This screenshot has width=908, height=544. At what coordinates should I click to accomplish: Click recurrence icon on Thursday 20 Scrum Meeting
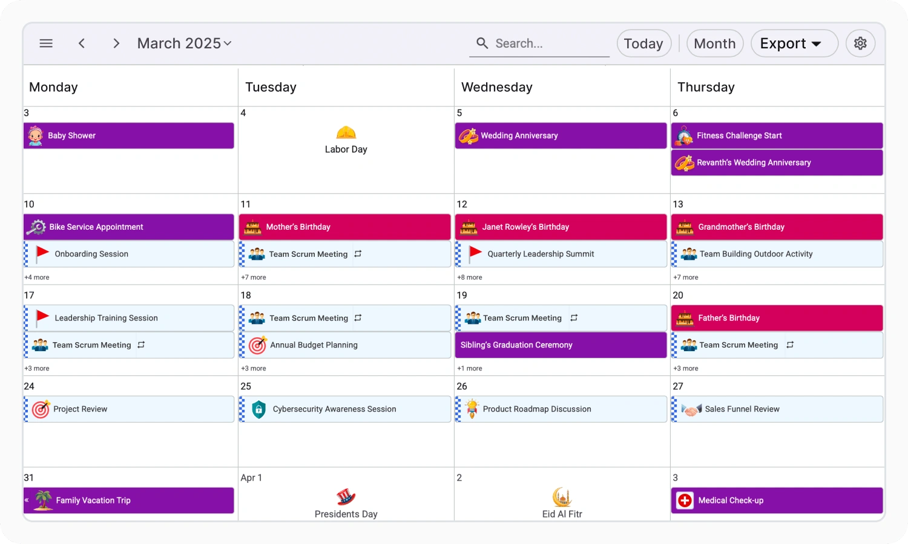click(790, 345)
